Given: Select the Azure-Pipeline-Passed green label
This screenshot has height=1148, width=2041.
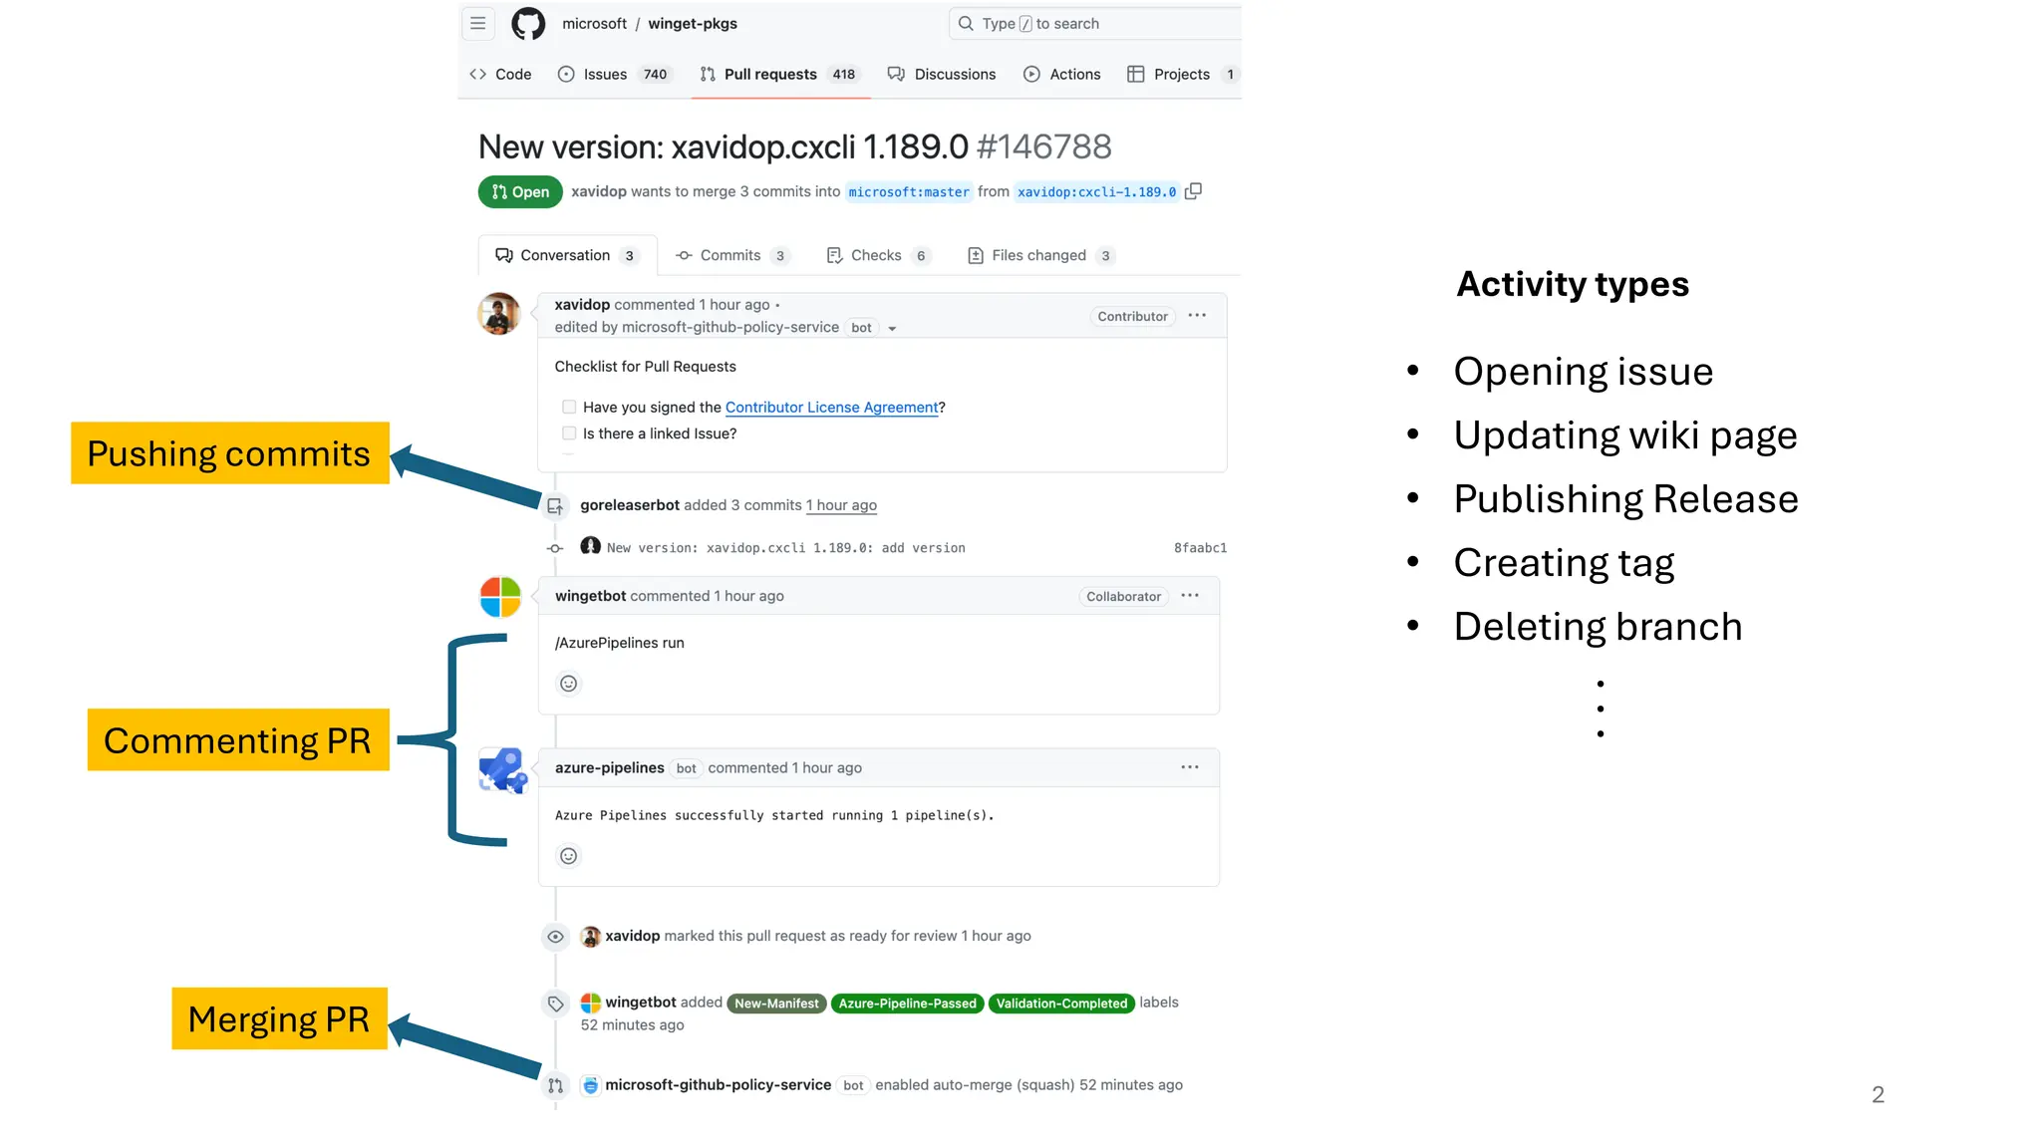Looking at the screenshot, I should pyautogui.click(x=907, y=1004).
